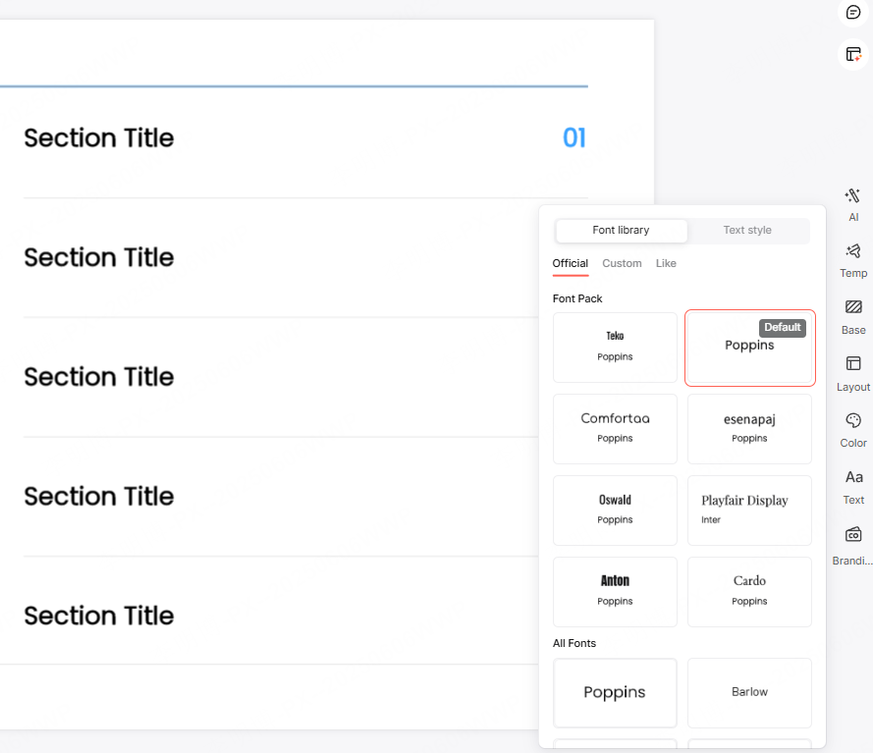Click the layout sparkle icon below comments
Image resolution: width=873 pixels, height=753 pixels.
pos(853,54)
